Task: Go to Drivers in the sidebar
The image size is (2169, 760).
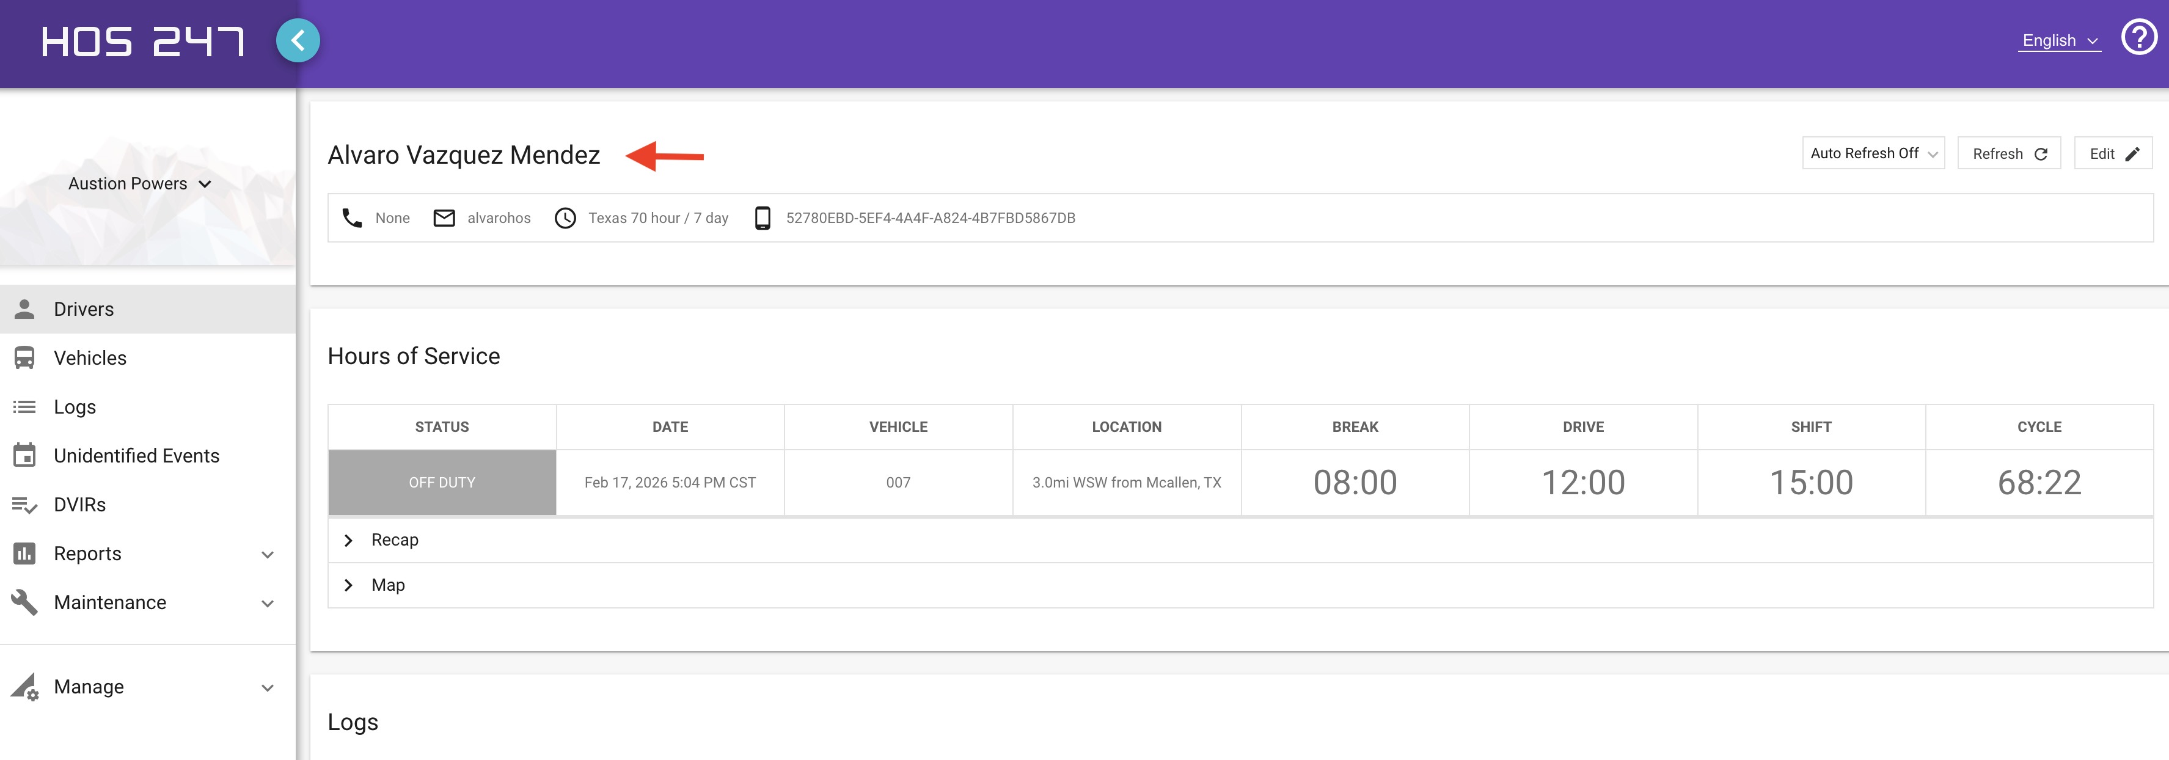Action: click(x=147, y=309)
